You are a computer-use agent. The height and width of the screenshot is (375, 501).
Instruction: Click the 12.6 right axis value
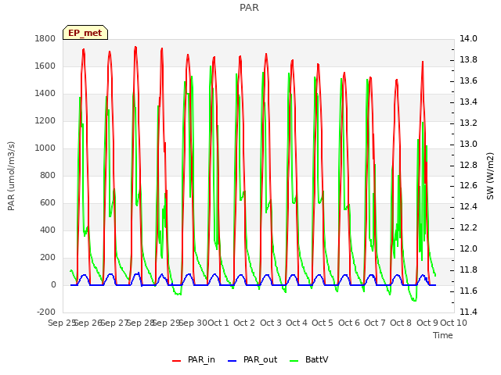(468, 186)
